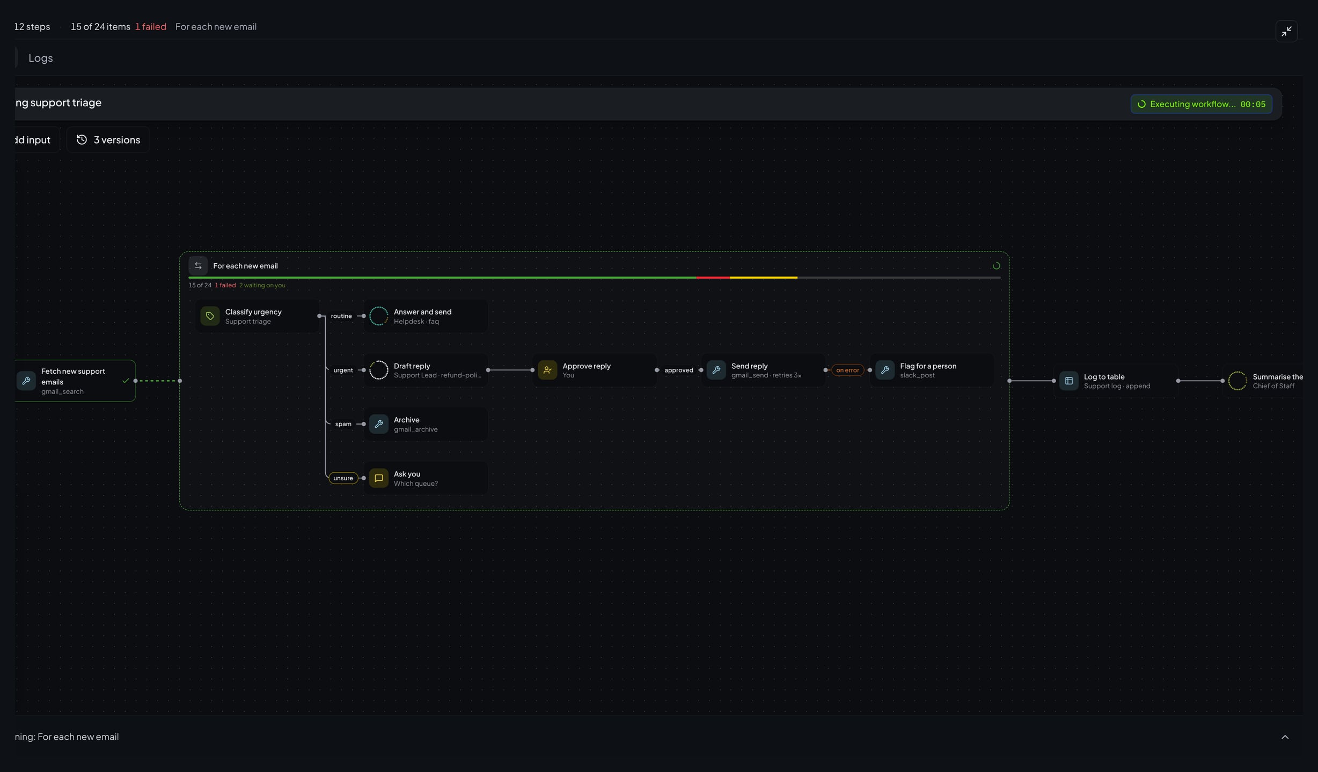1318x772 pixels.
Task: Open the 3 versions history button
Action: click(108, 140)
